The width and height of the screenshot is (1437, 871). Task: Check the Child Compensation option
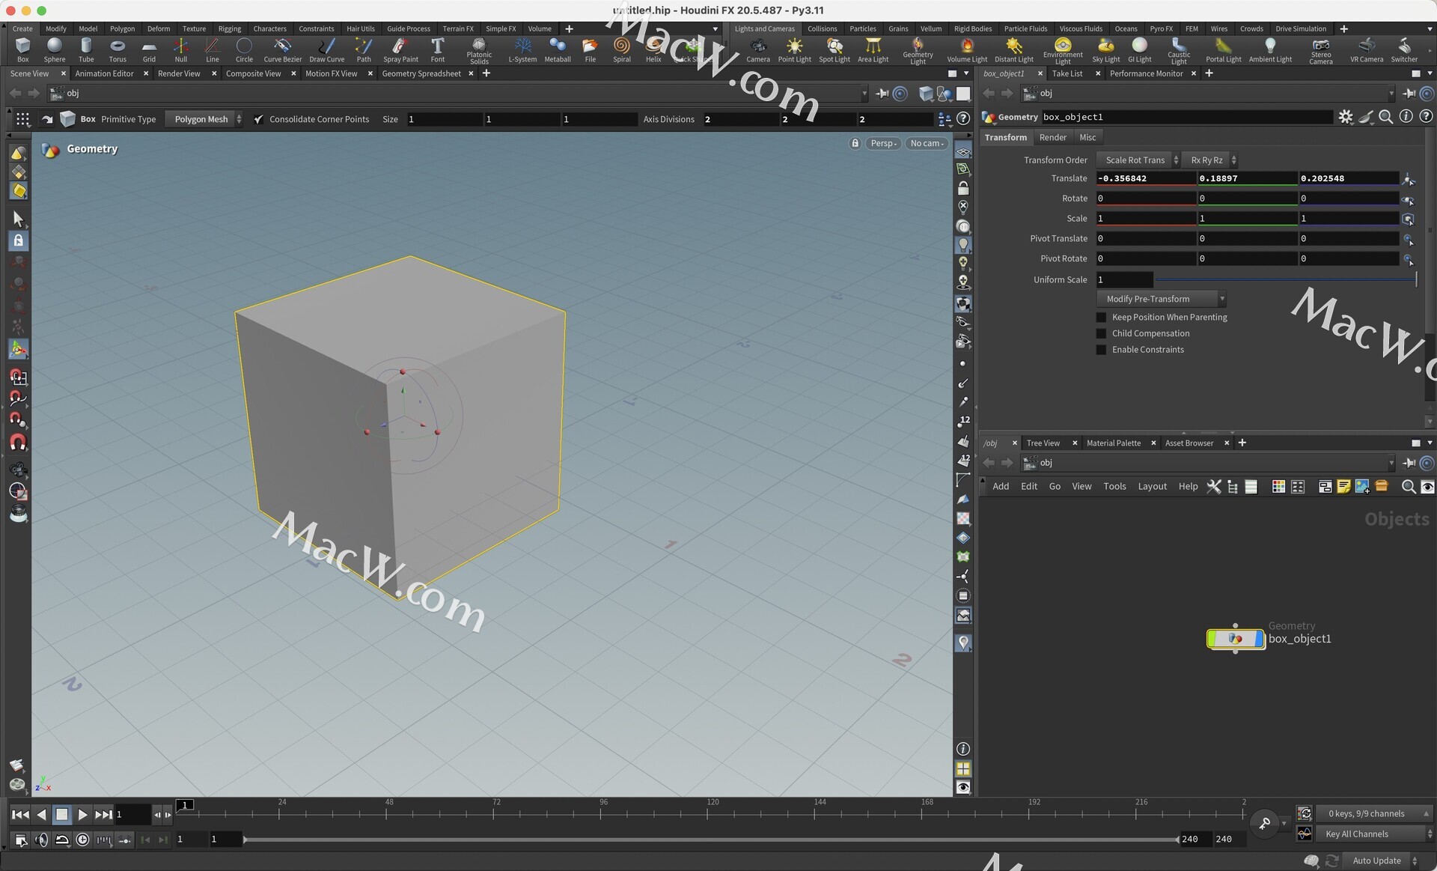click(1101, 334)
